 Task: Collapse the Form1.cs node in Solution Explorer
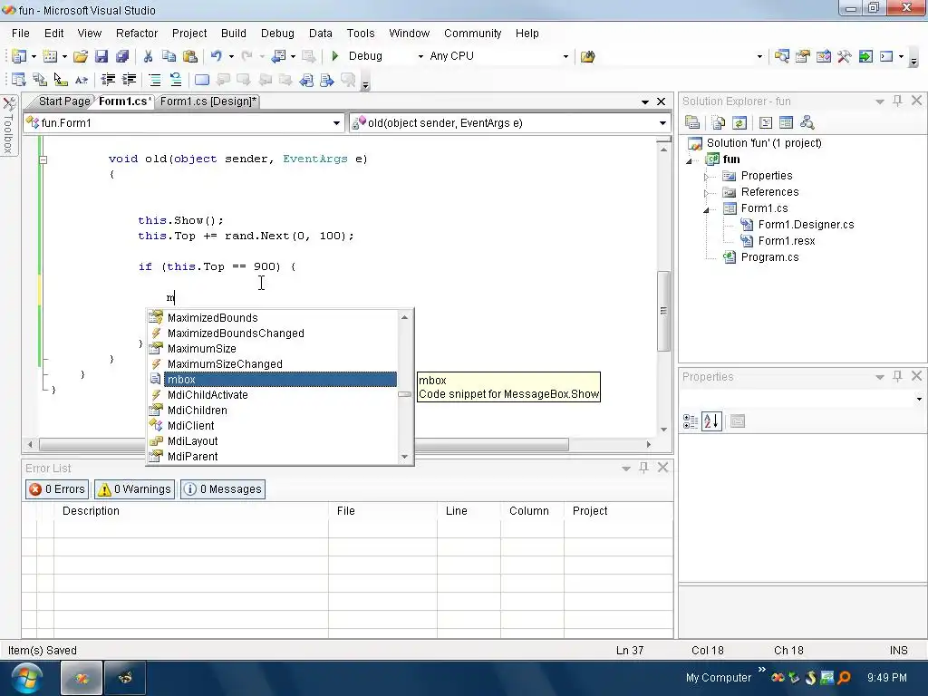(x=706, y=209)
